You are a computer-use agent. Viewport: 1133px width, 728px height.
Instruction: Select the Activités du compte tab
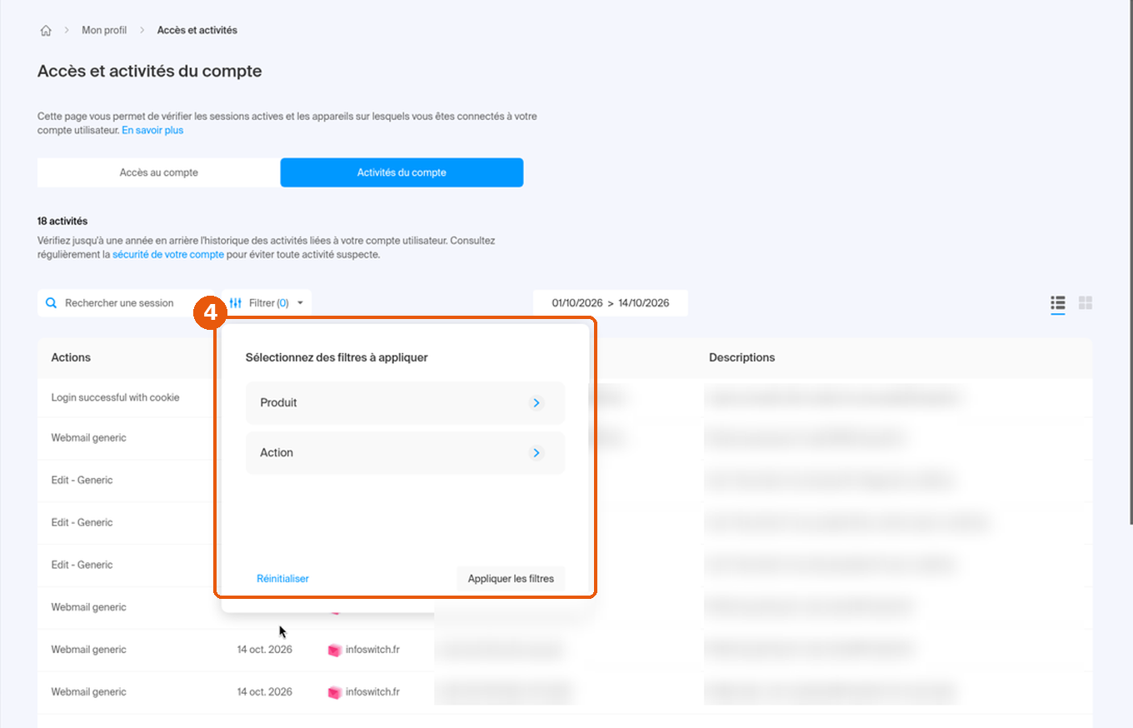coord(402,172)
